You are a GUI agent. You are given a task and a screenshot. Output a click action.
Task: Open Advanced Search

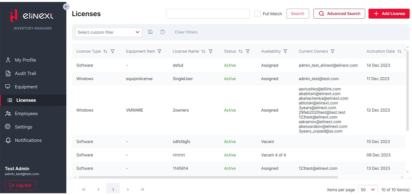pos(339,14)
